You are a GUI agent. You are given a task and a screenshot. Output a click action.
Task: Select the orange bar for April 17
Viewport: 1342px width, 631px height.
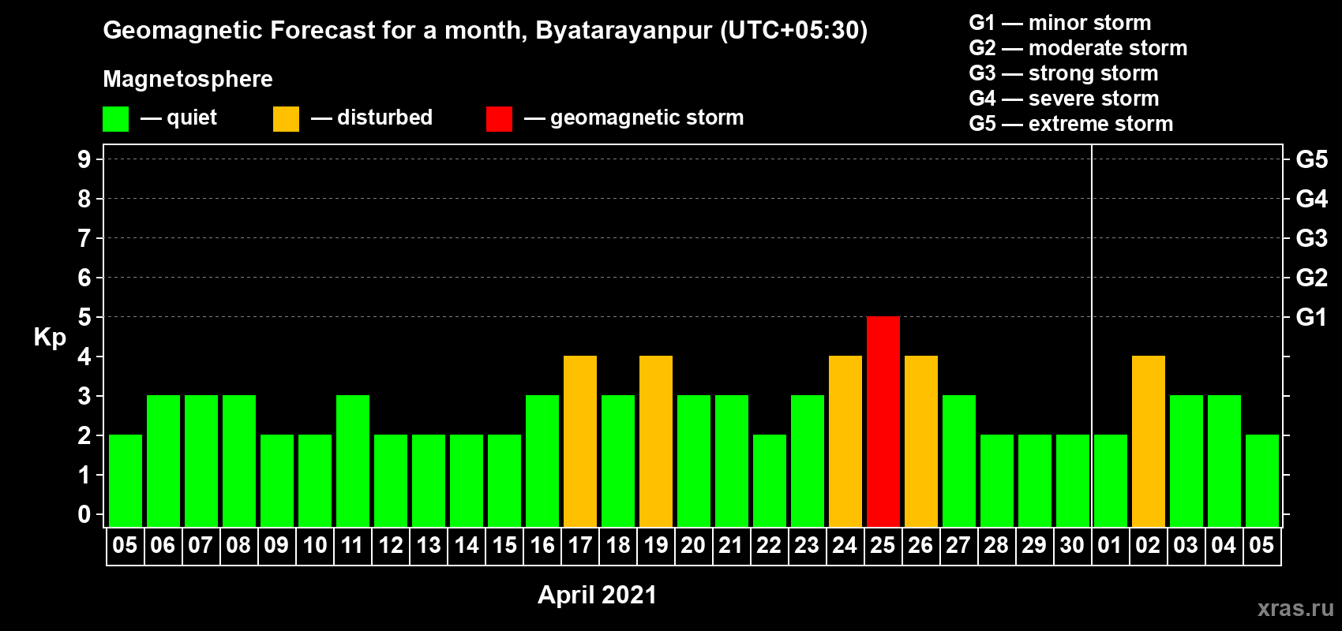pyautogui.click(x=580, y=441)
